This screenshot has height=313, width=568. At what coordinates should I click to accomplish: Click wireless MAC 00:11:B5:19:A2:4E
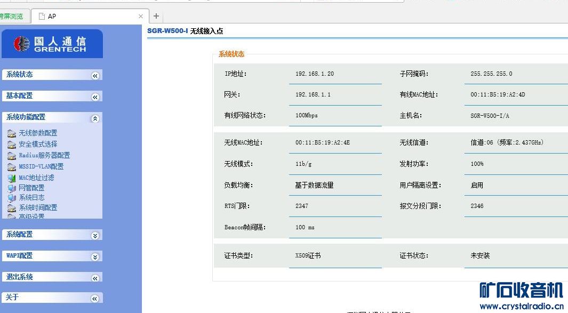tap(322, 143)
